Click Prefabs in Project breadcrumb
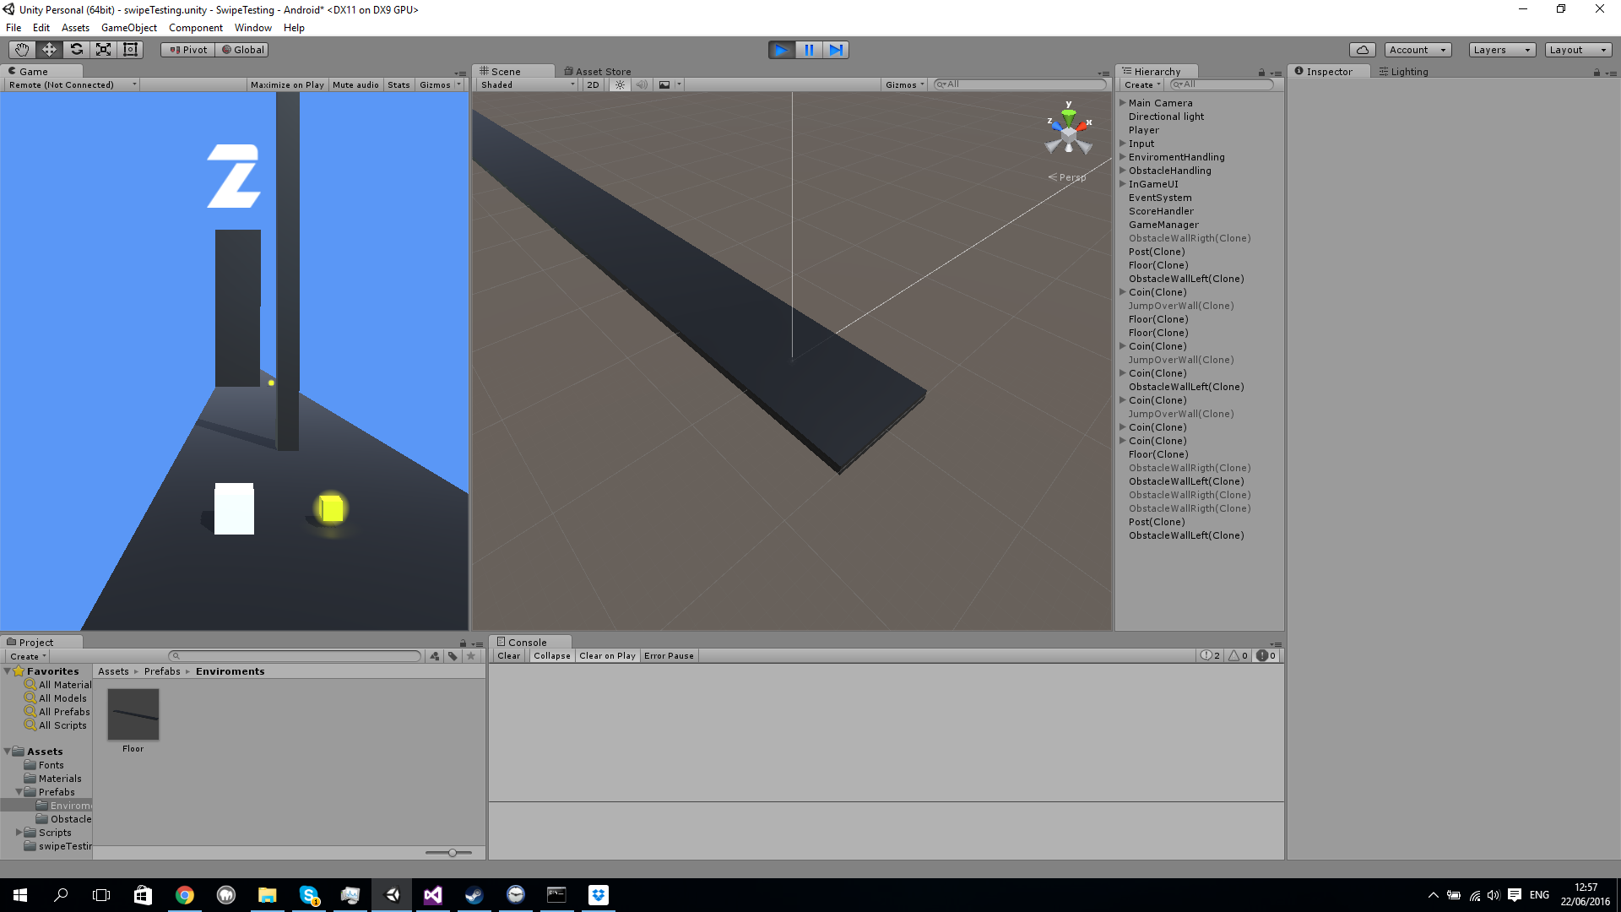1621x912 pixels. pos(162,671)
